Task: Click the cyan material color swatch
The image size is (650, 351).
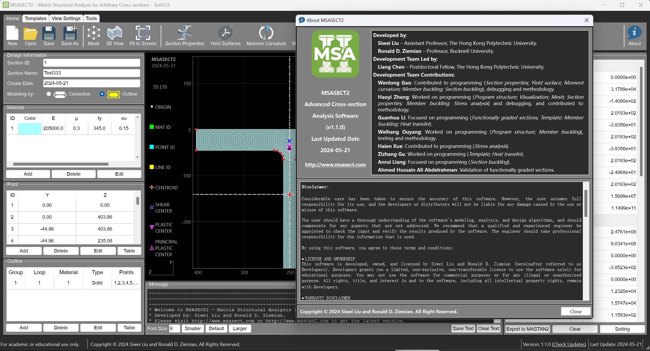Action: coord(30,129)
